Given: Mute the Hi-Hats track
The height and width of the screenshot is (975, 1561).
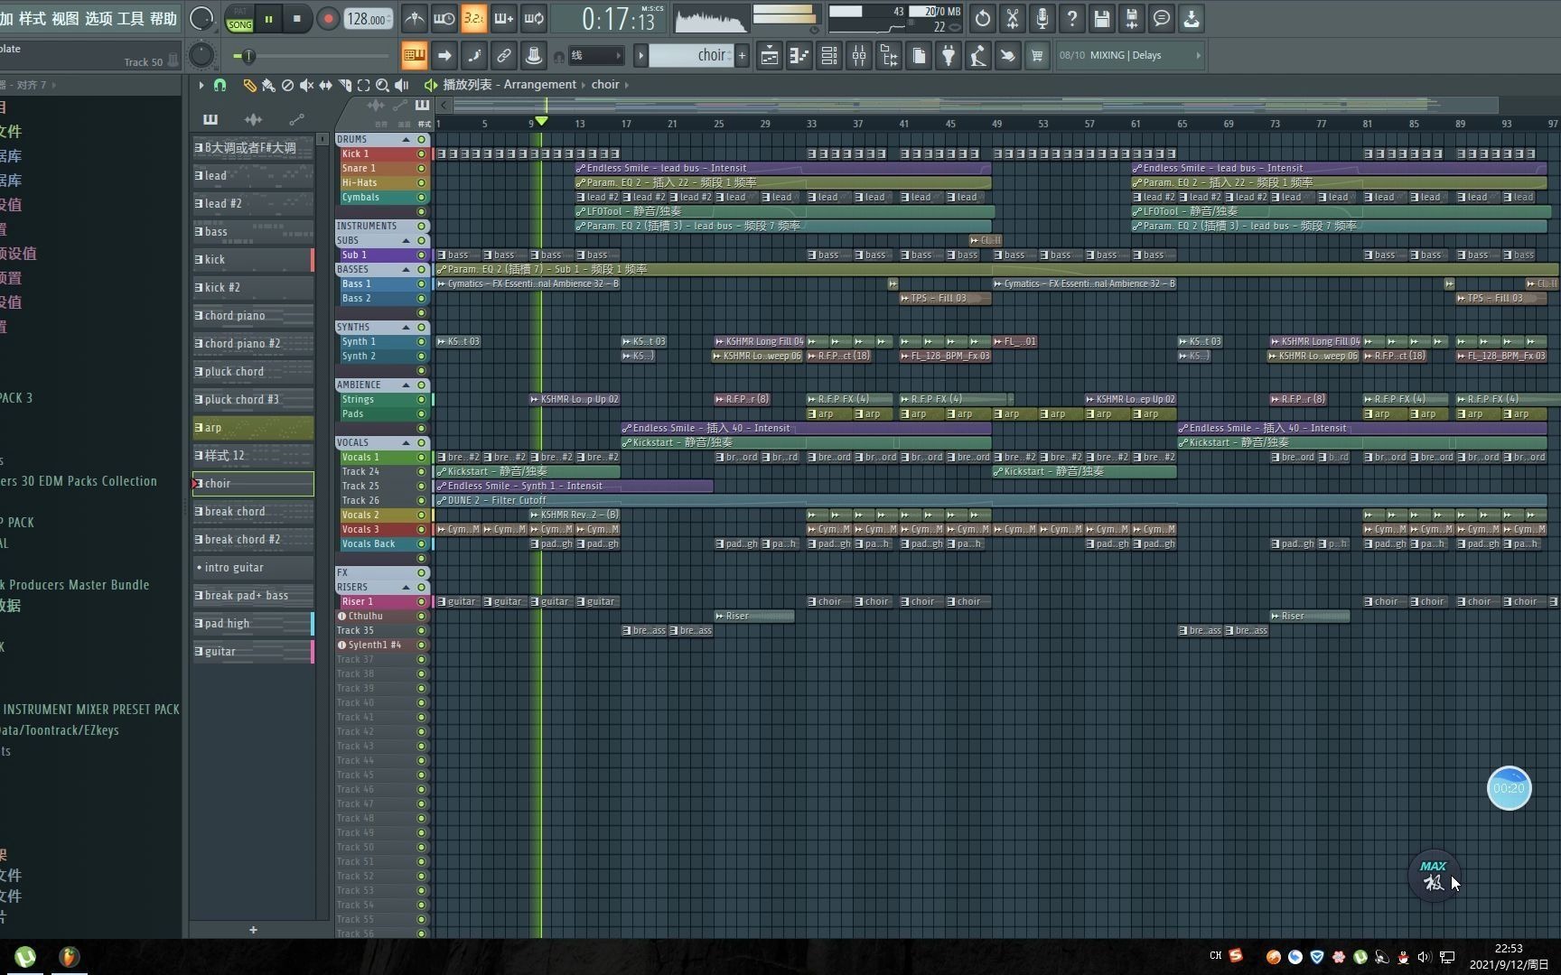Looking at the screenshot, I should pos(421,182).
